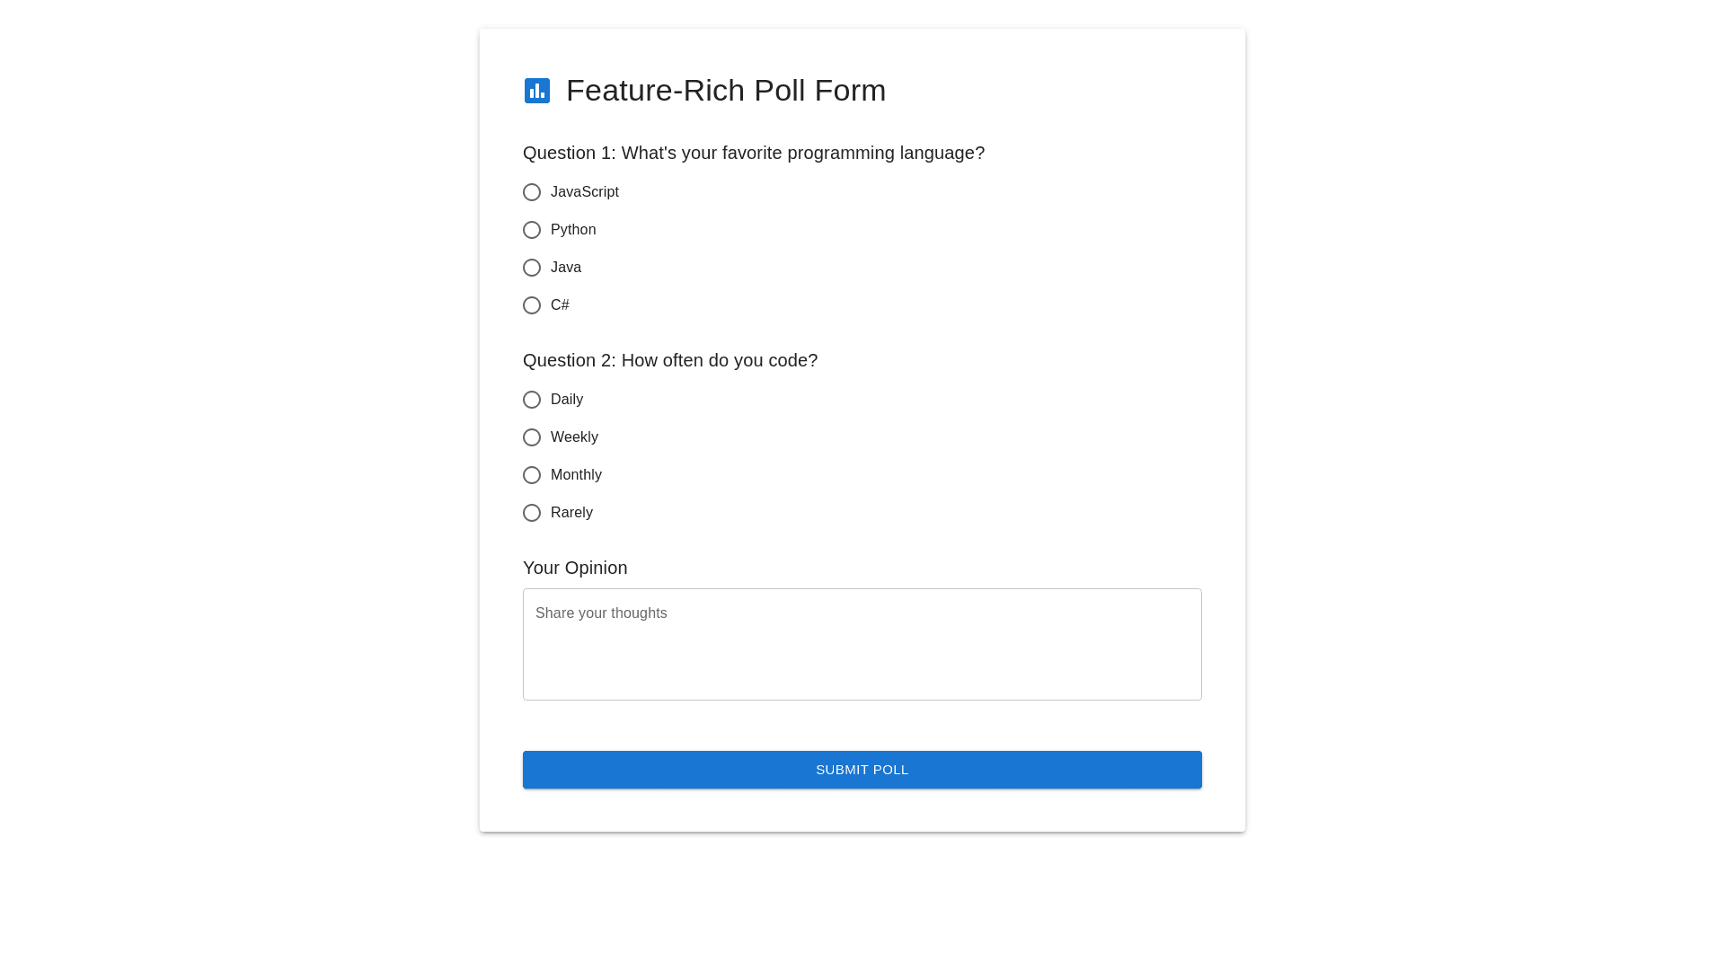The height and width of the screenshot is (970, 1725).
Task: Click the Your Opinion label
Action: pos(575,568)
